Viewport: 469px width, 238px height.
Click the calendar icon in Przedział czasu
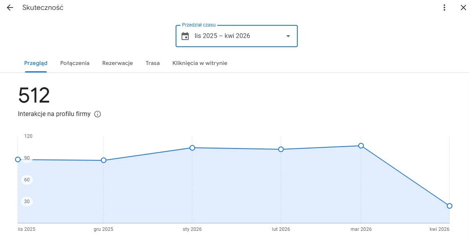(x=185, y=36)
